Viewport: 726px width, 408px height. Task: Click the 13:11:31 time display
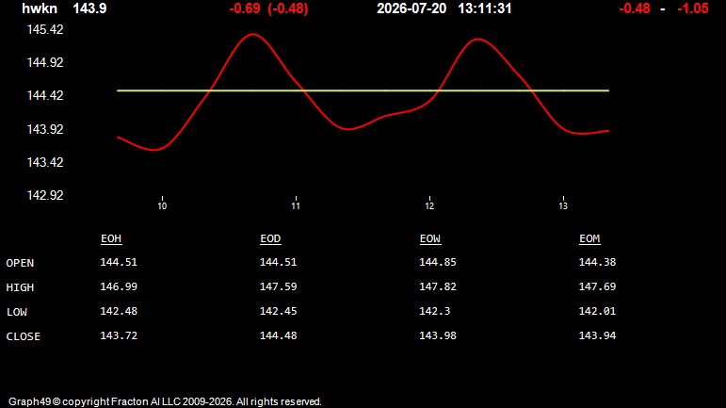coord(485,8)
